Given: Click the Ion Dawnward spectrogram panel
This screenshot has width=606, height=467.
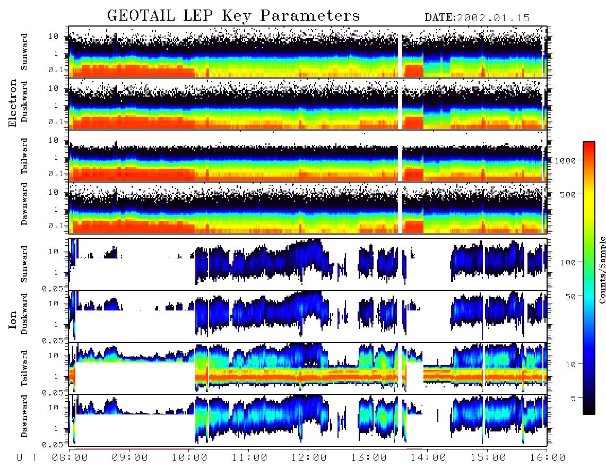Looking at the screenshot, I should tap(308, 420).
